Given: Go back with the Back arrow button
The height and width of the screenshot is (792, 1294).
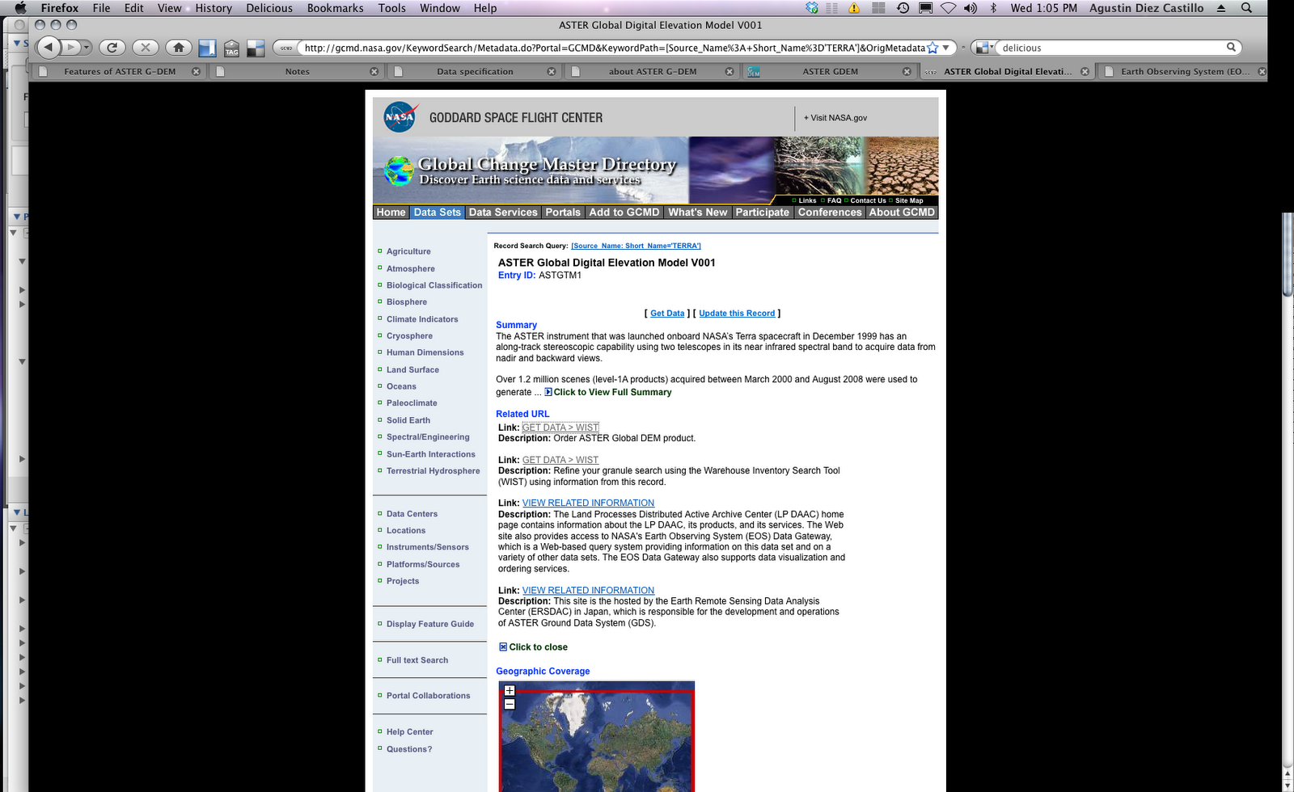Looking at the screenshot, I should (x=49, y=48).
